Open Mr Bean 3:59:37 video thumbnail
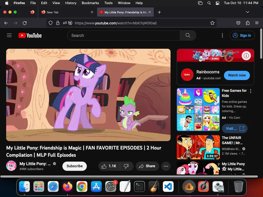Image resolution: width=263 pixels, height=197 pixels. click(198, 147)
